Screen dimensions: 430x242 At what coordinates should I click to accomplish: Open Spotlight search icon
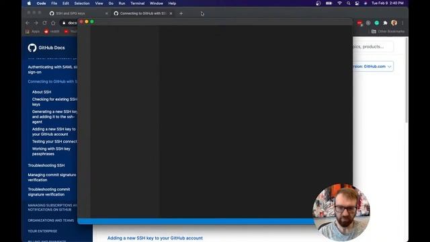348,3
